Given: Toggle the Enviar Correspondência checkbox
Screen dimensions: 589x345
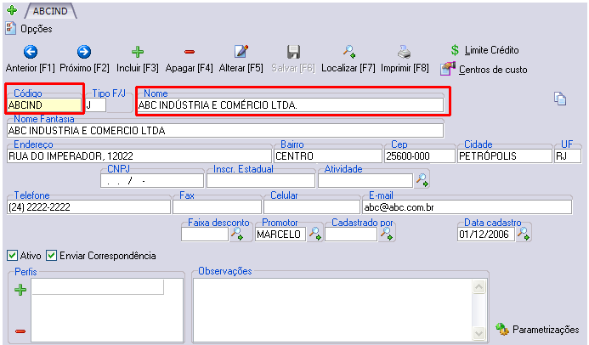Looking at the screenshot, I should tap(51, 256).
